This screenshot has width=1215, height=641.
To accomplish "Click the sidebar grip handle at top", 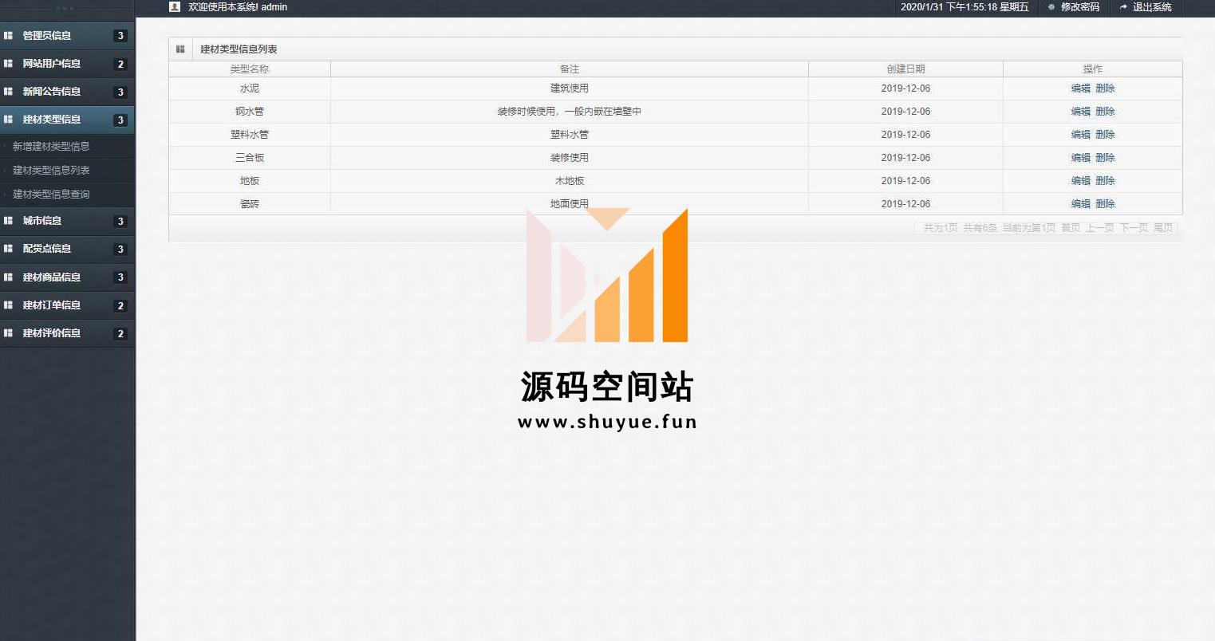I will (67, 8).
